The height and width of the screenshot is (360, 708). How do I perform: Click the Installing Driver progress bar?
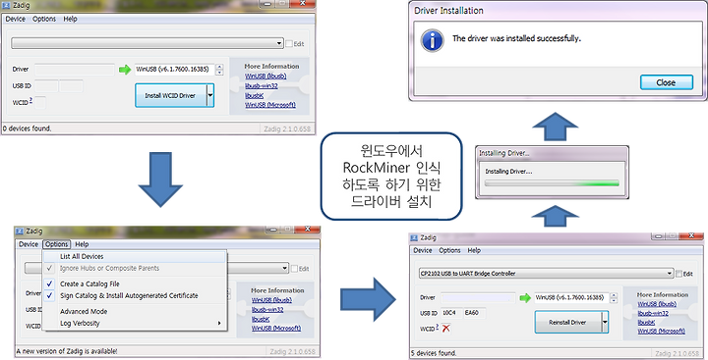point(552,183)
